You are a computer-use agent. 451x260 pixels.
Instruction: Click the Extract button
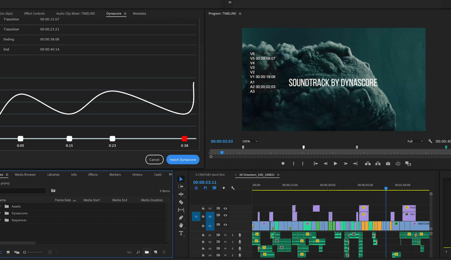coord(378,164)
